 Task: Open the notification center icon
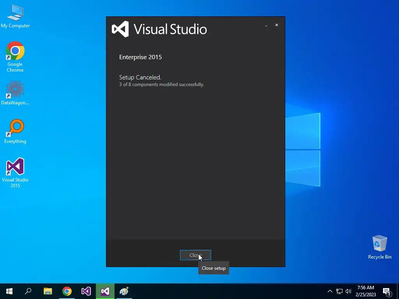pos(387,291)
